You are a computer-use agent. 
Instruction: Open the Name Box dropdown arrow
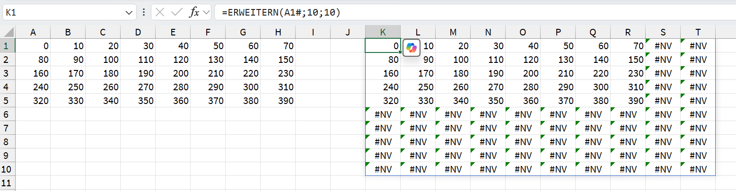pyautogui.click(x=129, y=13)
